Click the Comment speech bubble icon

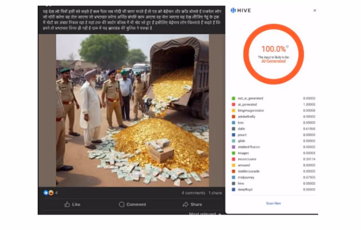tap(122, 204)
